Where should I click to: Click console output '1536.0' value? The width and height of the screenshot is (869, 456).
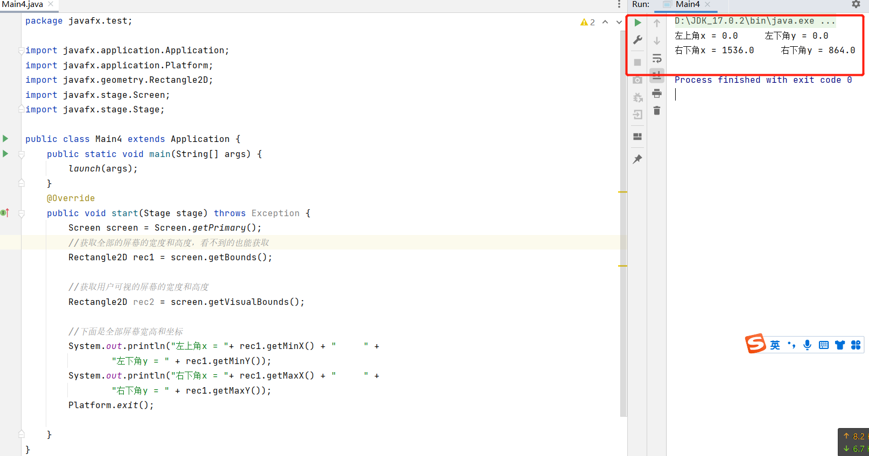coord(738,51)
